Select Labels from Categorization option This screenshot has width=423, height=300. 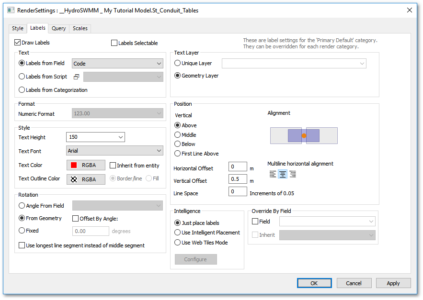[x=22, y=90]
